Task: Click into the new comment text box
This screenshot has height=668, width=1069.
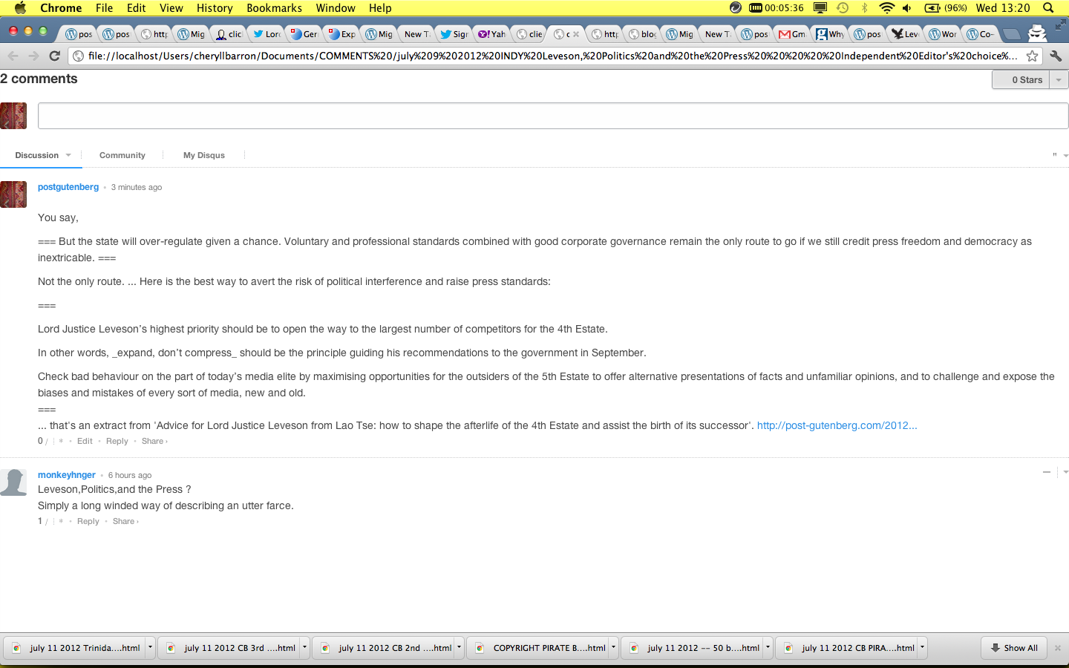Action: click(x=552, y=116)
